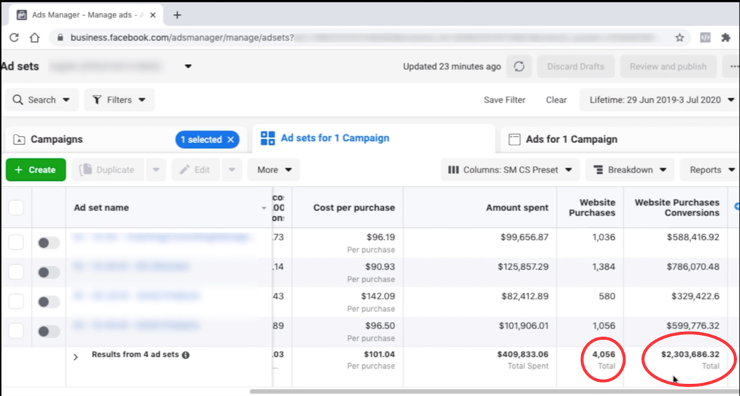The width and height of the screenshot is (740, 396).
Task: Check the ad set row spending $101,906.01
Action: (x=16, y=330)
